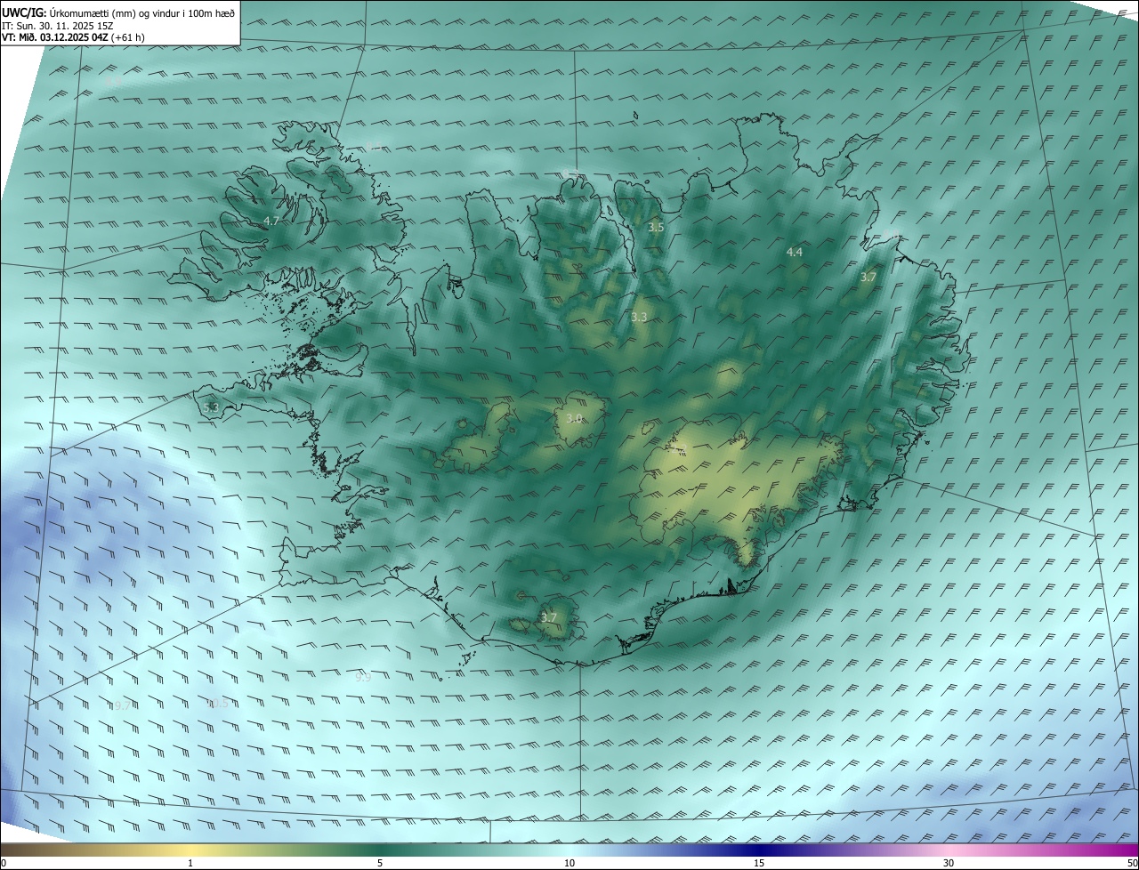Select the colorbar tick label 5
Screen dimensions: 1139x870
click(x=380, y=864)
